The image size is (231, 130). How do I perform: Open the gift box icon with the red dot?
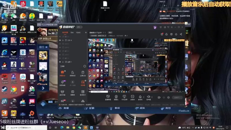click(x=162, y=34)
